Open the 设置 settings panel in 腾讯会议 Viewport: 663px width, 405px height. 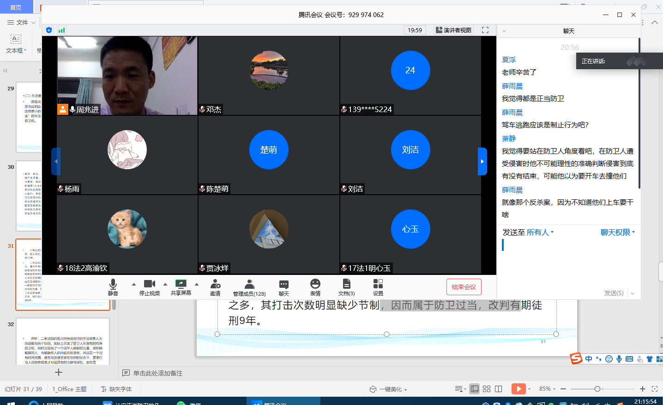click(x=378, y=287)
